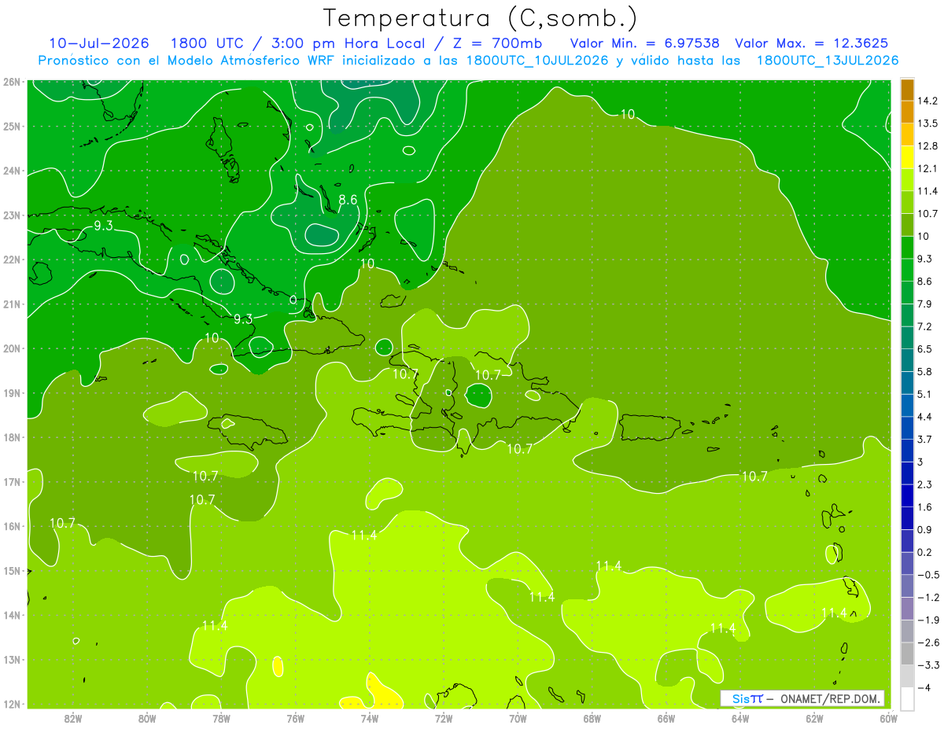
Task: Click the colorbar scale label 5.1
Action: pyautogui.click(x=927, y=394)
